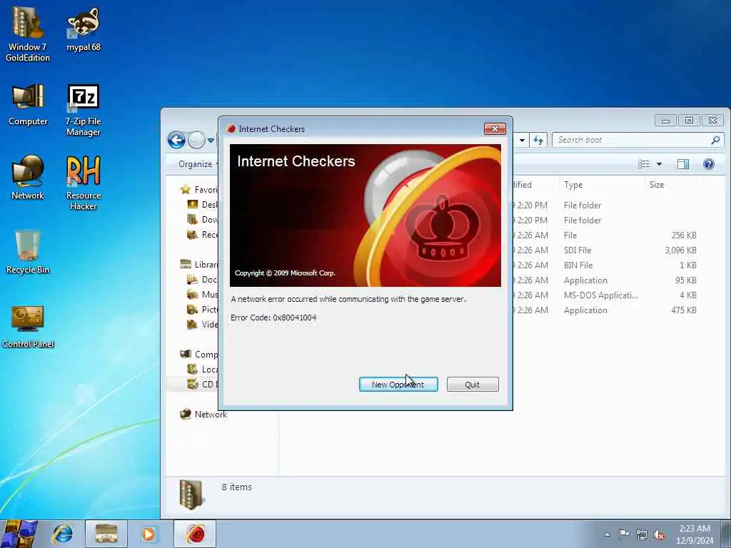Image resolution: width=731 pixels, height=548 pixels.
Task: Show hidden tray icons arrow
Action: click(x=607, y=534)
